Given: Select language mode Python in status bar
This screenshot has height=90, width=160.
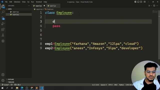Looking at the screenshot, I should 121,85.
